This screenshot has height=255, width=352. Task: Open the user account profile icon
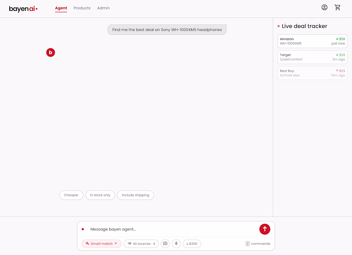point(324,7)
